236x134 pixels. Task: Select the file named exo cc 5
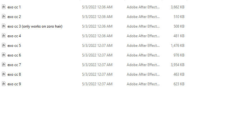pyautogui.click(x=14, y=46)
